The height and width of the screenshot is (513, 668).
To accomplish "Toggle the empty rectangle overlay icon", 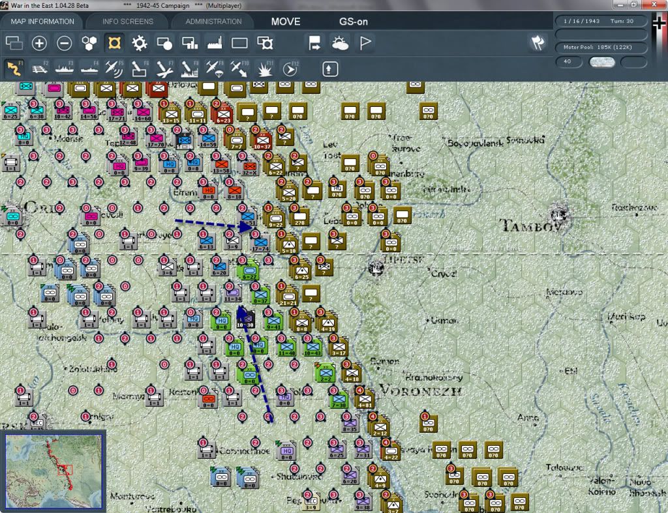I will pos(239,43).
